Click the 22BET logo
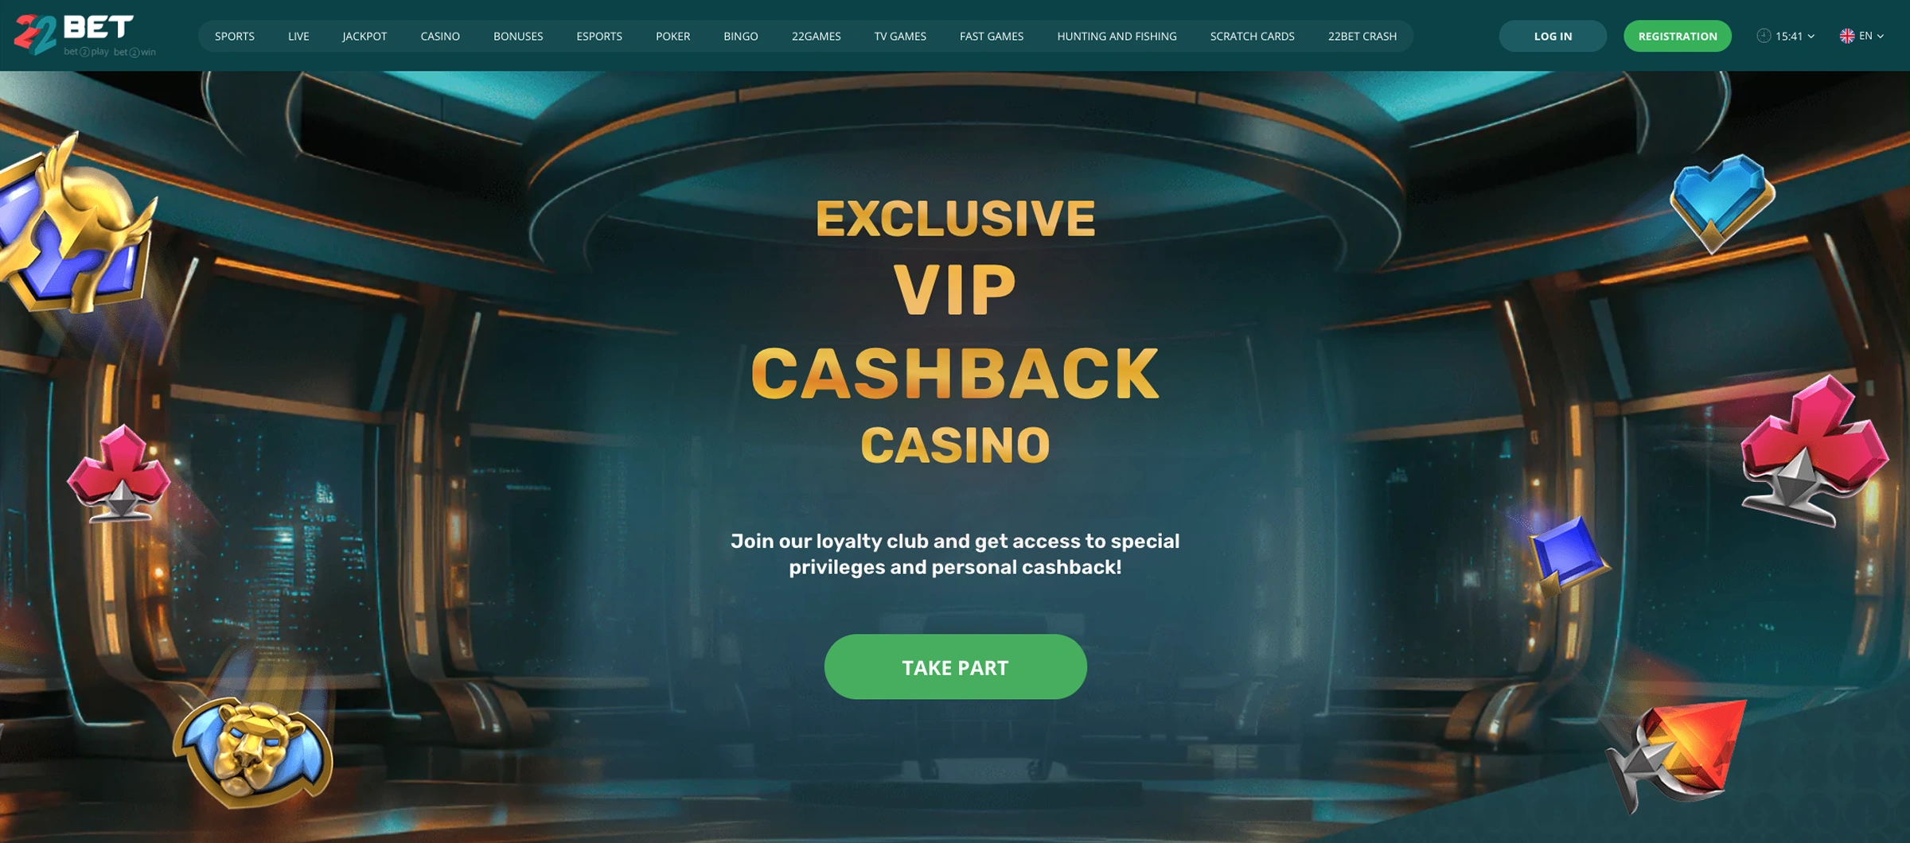The height and width of the screenshot is (843, 1910). 84,35
